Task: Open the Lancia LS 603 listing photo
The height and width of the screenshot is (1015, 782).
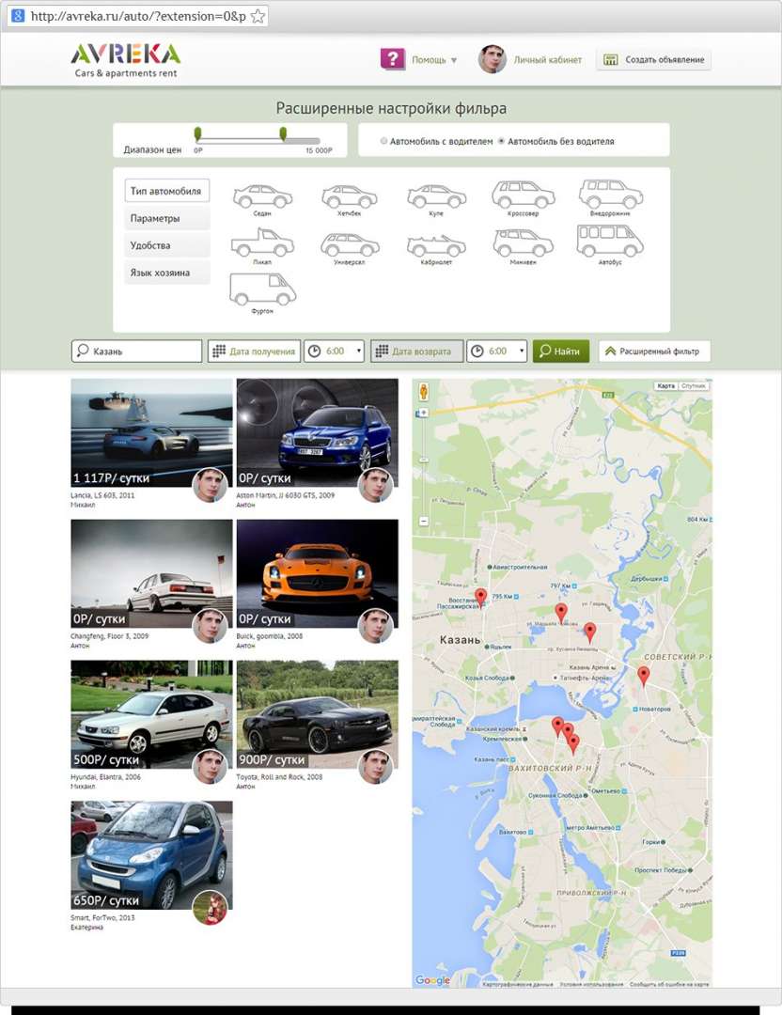Action: pyautogui.click(x=151, y=432)
